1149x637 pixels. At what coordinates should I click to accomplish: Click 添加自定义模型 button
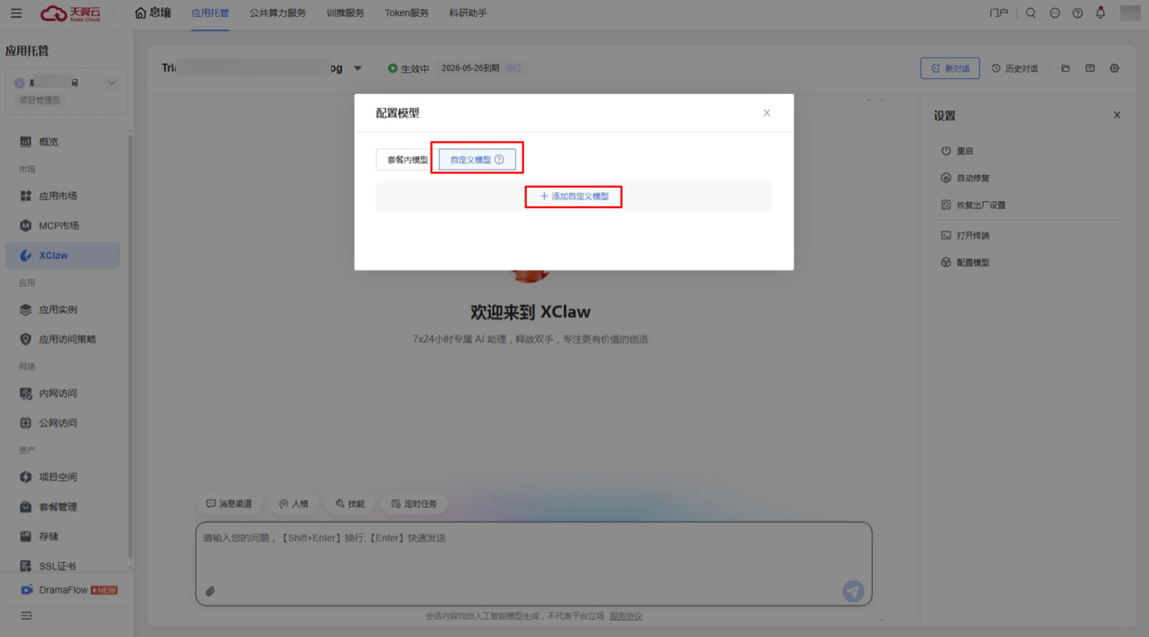(x=574, y=196)
